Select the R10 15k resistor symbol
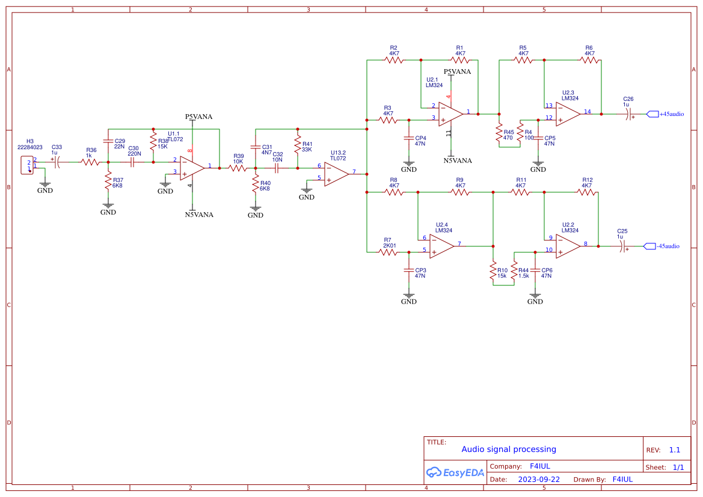 (493, 272)
